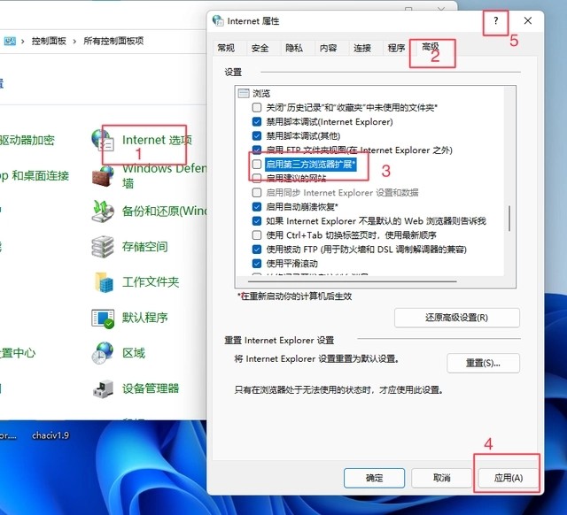This screenshot has width=567, height=515.
Task: Uncheck 启用自动崩溃恢复
Action: [x=257, y=207]
